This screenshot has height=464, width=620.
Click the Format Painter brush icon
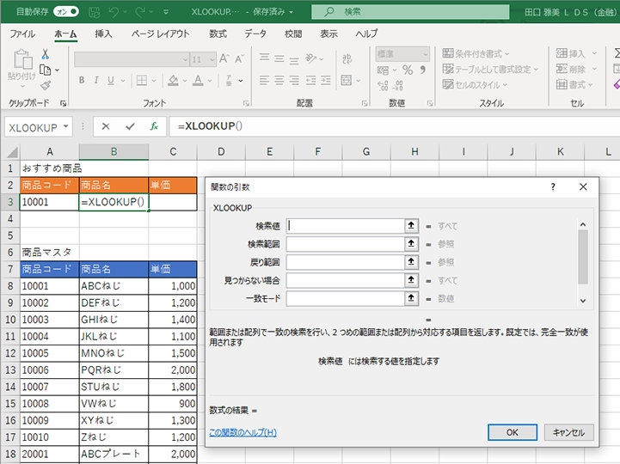click(x=45, y=85)
